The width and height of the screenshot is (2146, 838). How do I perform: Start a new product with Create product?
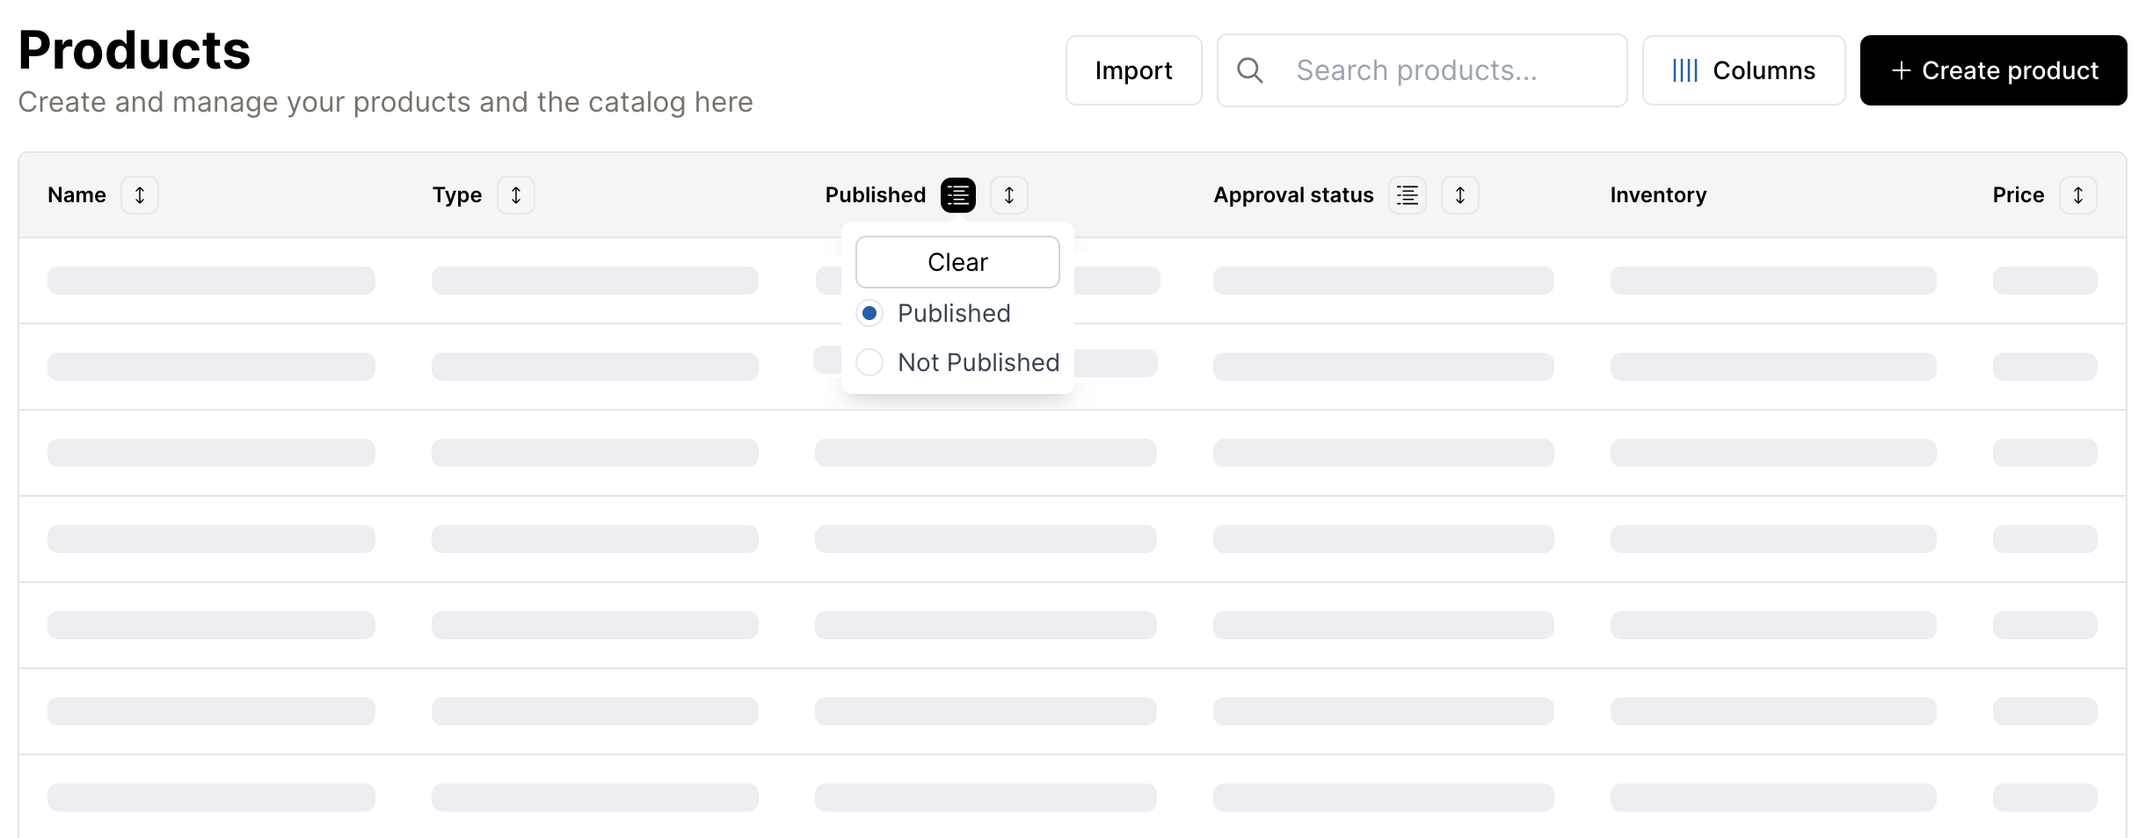coord(1993,70)
